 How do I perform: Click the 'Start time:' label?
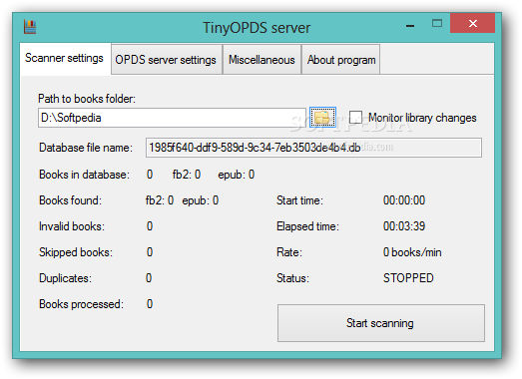(x=299, y=200)
